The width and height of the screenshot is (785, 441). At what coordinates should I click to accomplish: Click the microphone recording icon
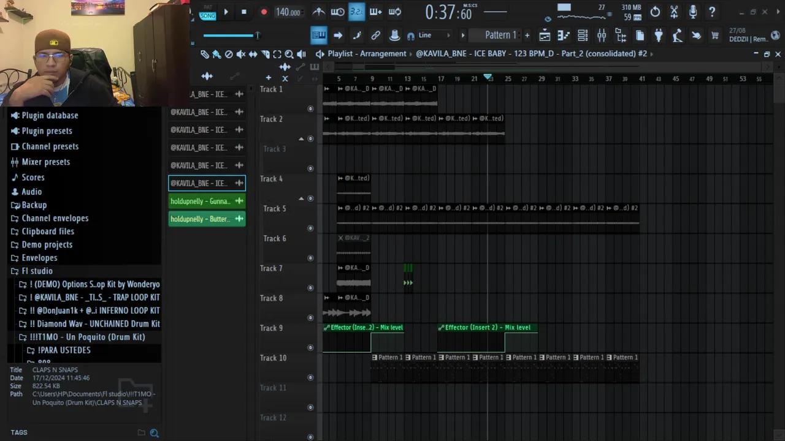click(x=693, y=12)
